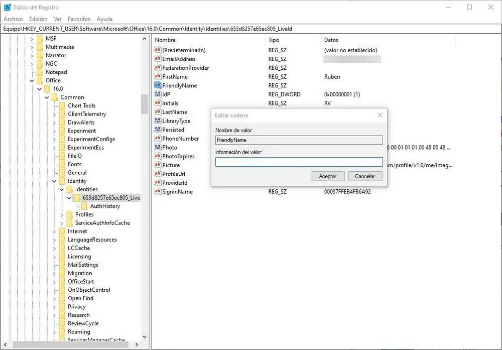The image size is (502, 350).
Task: Click the LastName string value icon
Action: (158, 112)
